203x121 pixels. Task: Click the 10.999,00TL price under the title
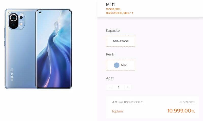pos(113,9)
